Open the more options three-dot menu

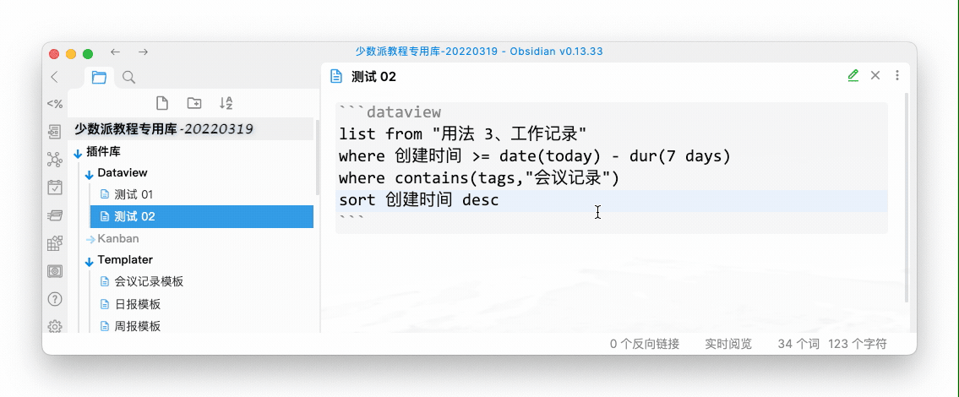pos(897,75)
